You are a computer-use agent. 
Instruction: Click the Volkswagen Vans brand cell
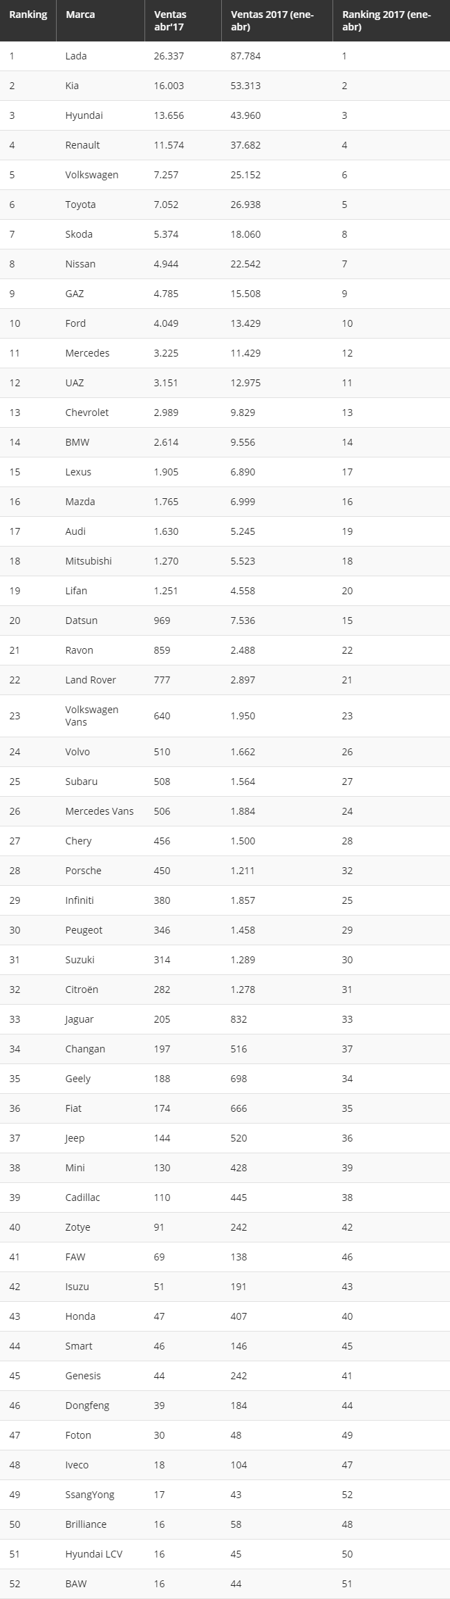92,716
